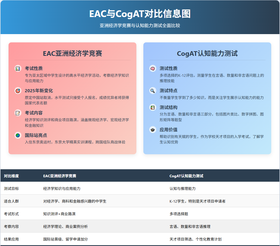Click the table cell "多项选择题"
This screenshot has height=246, width=280.
pyautogui.click(x=179, y=214)
